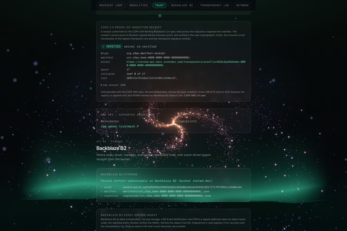Click the 'BACKBLAZE B2 EVENT-DRIVEN INGEST' heading

129,215
